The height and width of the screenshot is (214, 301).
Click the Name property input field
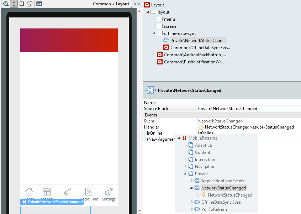pyautogui.click(x=249, y=103)
